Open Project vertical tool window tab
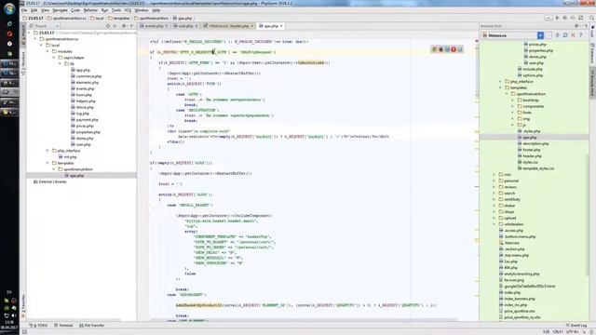This screenshot has height=335, width=596. (23, 35)
